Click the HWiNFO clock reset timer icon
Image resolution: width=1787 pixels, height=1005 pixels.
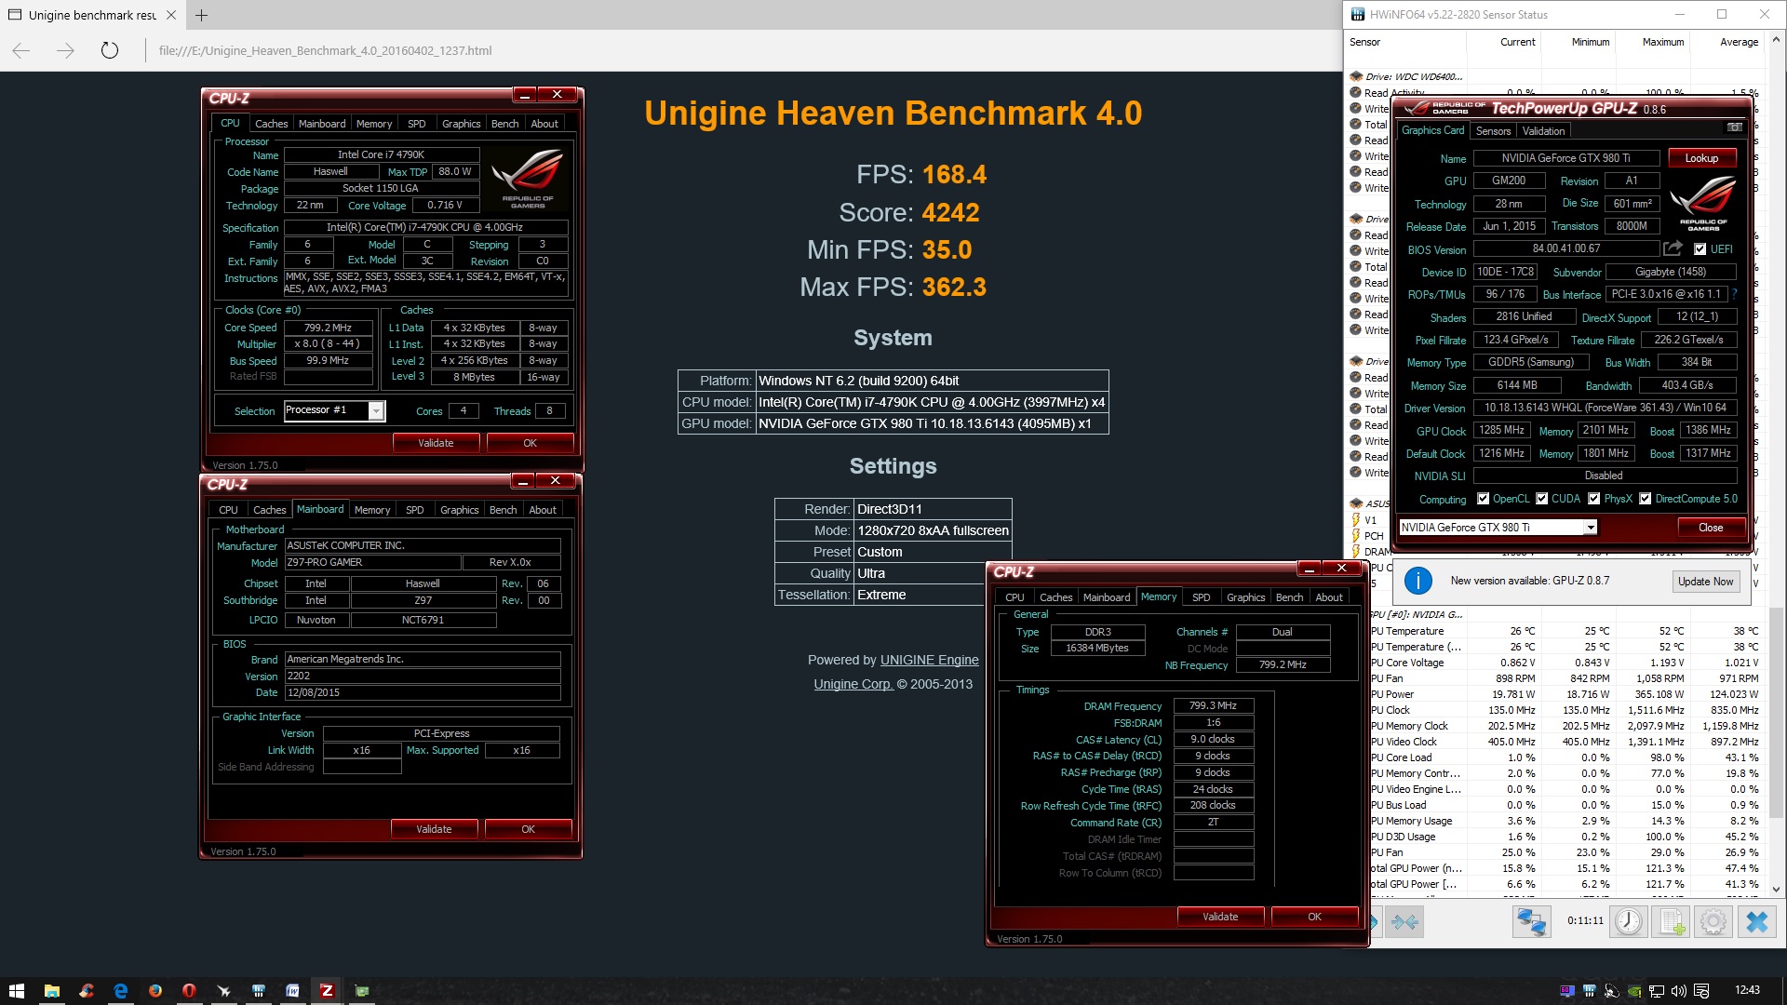click(1628, 921)
